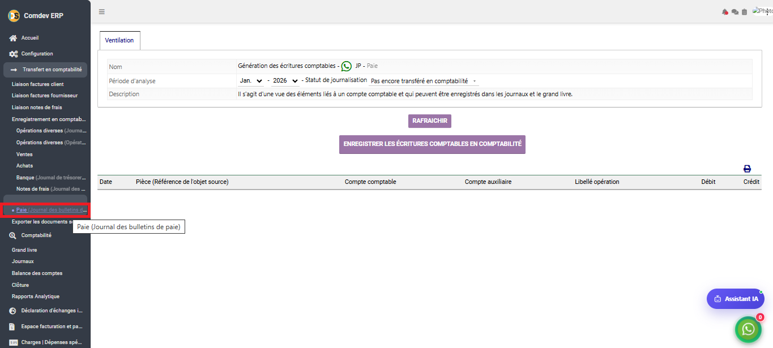Open the chat messages bubbles icon
Viewport: 773px width, 348px height.
coord(734,12)
